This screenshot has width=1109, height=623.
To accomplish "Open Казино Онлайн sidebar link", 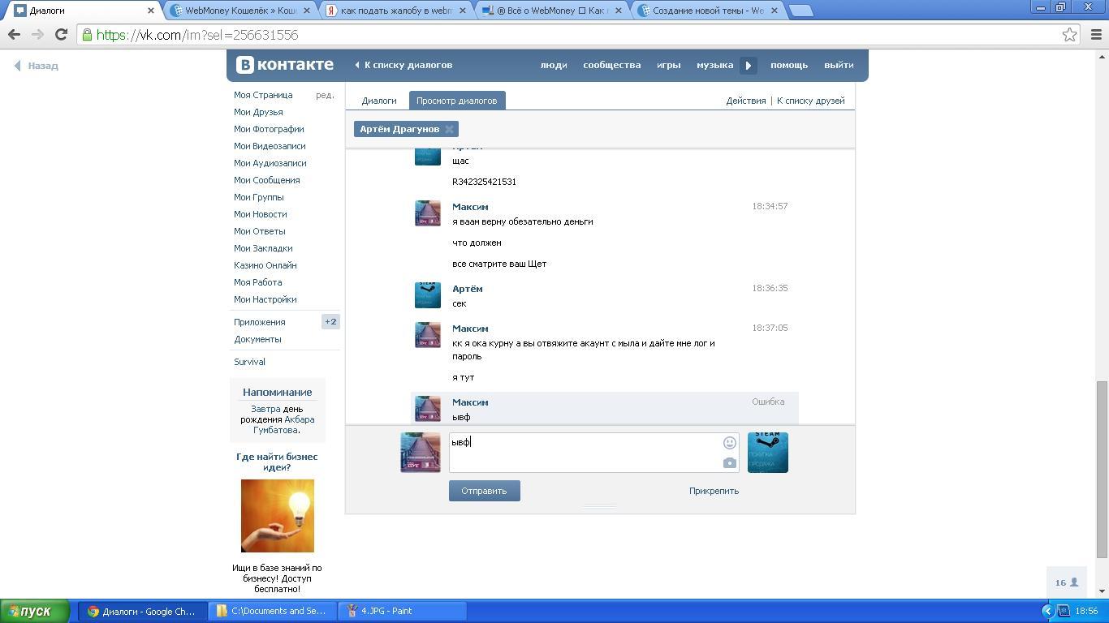I will 265,265.
